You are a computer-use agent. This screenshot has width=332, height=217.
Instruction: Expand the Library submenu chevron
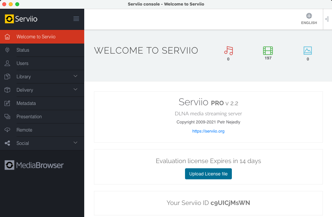click(x=75, y=76)
